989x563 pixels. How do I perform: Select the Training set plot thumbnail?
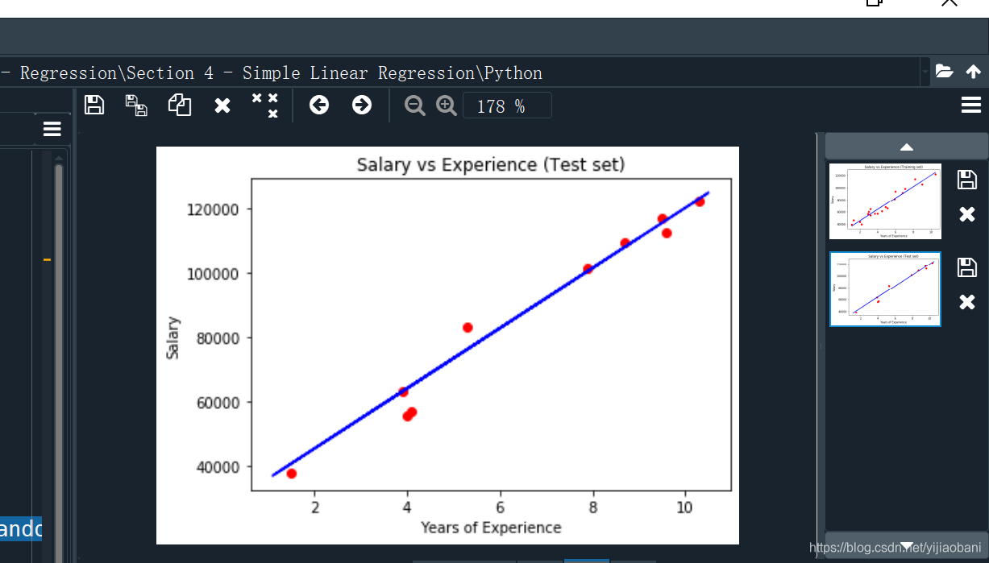click(x=885, y=201)
